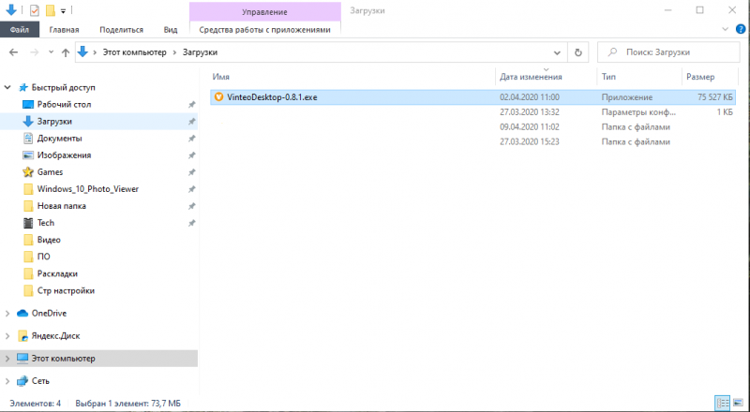Screen dimensions: 750x412
Task: Select the Управление contextual tab
Action: pyautogui.click(x=265, y=12)
